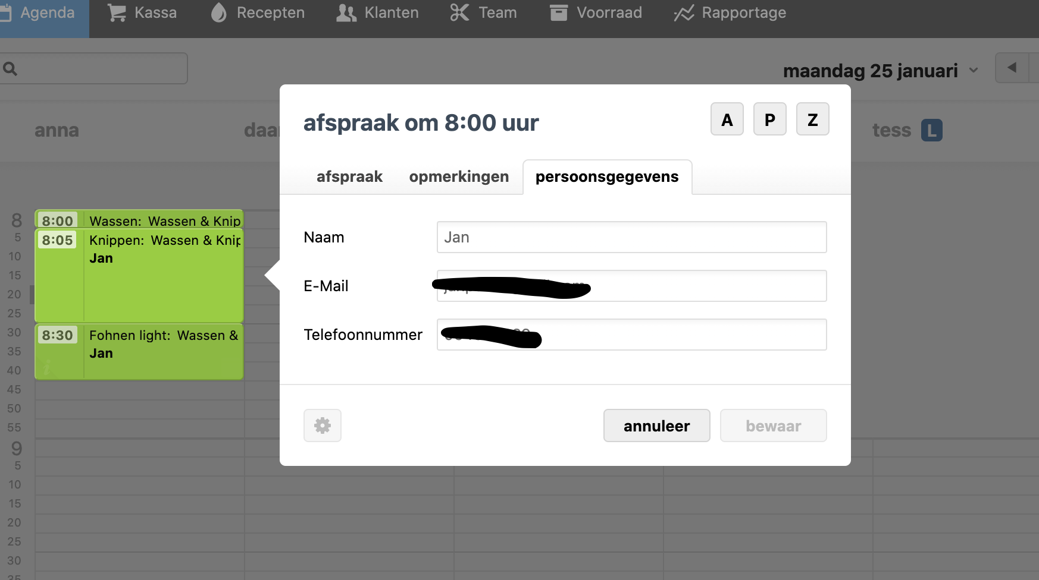The height and width of the screenshot is (580, 1039).
Task: Open the opmerkingen tab
Action: [459, 177]
